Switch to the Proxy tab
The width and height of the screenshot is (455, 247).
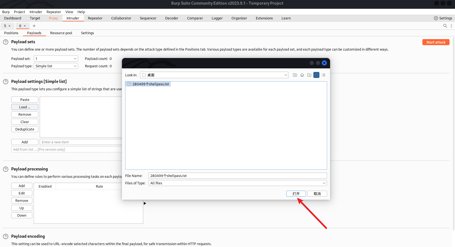53,18
